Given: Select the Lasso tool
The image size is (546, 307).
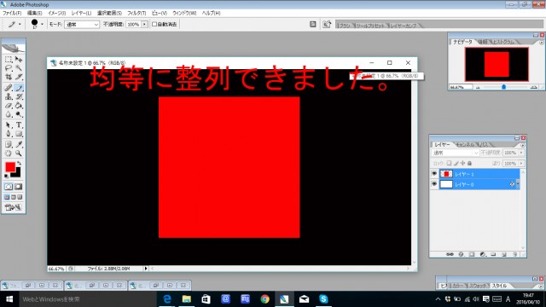Looking at the screenshot, I should pyautogui.click(x=9, y=68).
